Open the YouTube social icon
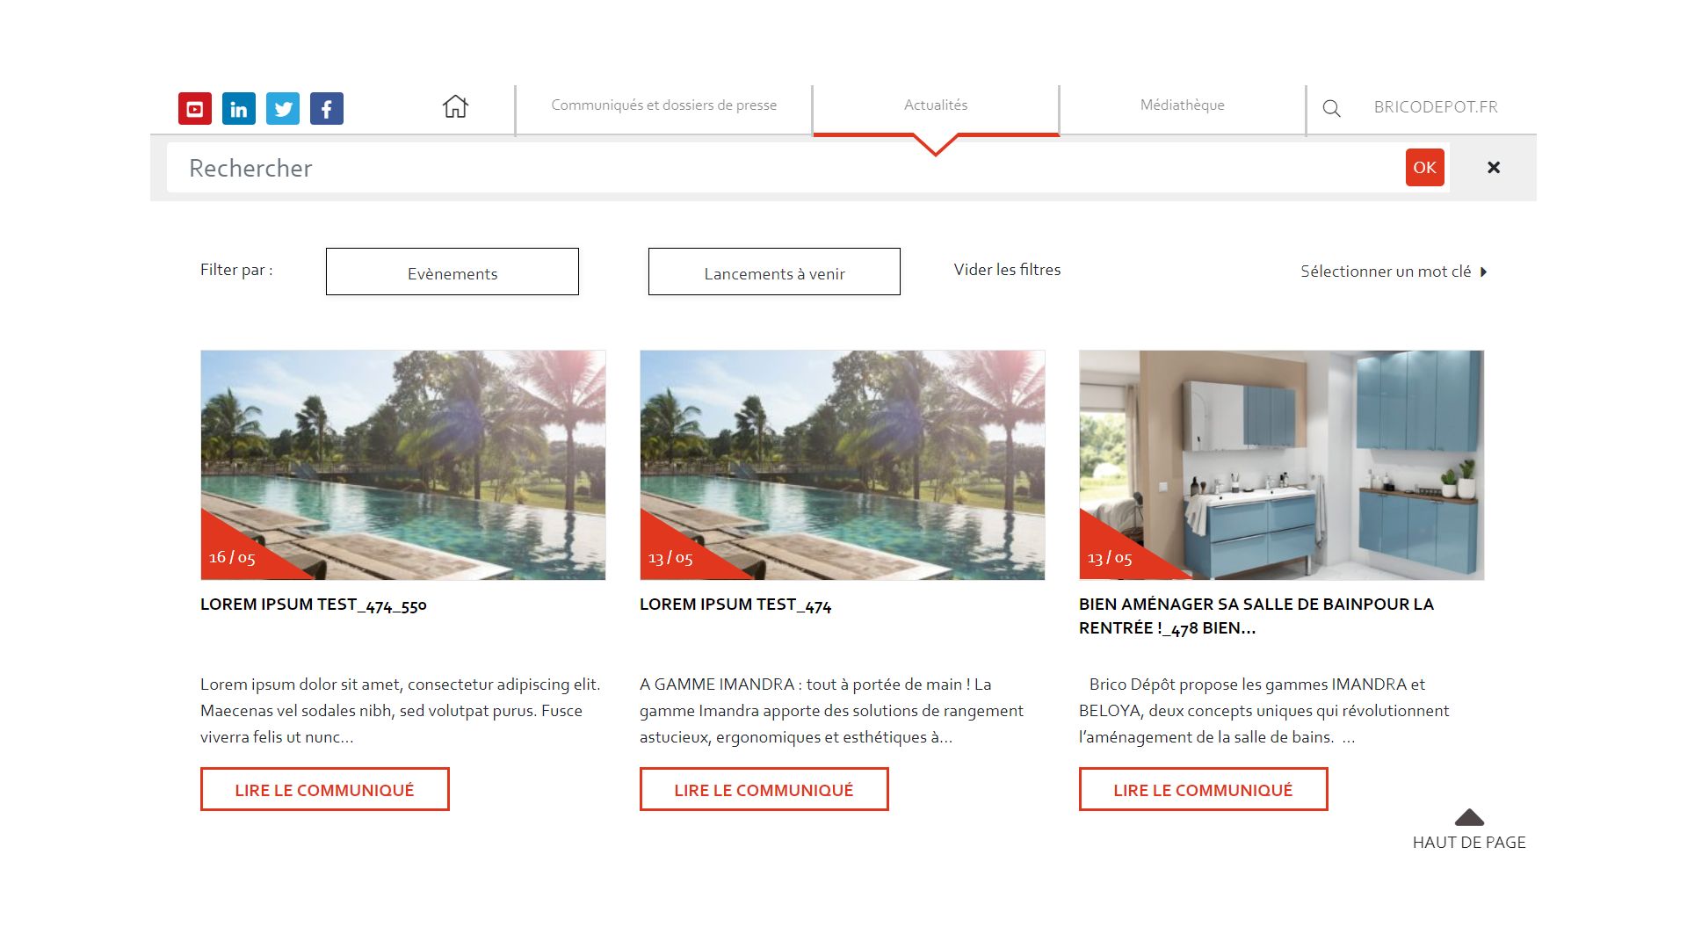Viewport: 1687px width, 949px height. tap(195, 109)
